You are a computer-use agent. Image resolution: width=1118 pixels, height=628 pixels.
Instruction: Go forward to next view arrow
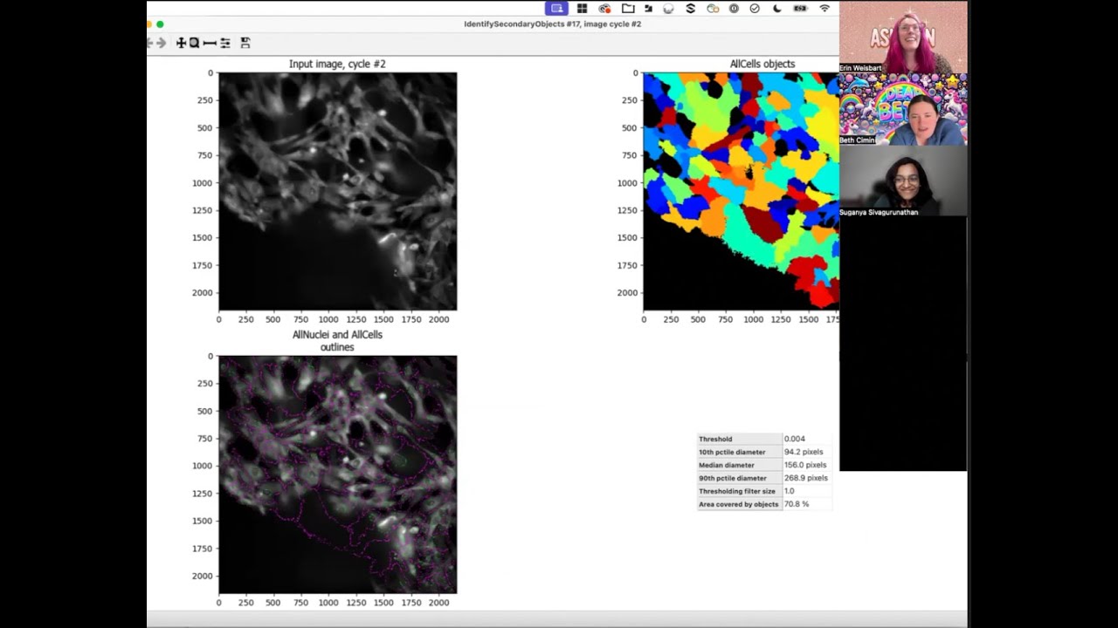(x=161, y=43)
